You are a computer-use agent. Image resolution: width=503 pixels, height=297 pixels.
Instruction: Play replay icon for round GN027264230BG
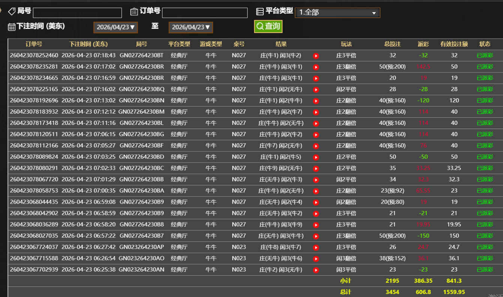coord(316,135)
